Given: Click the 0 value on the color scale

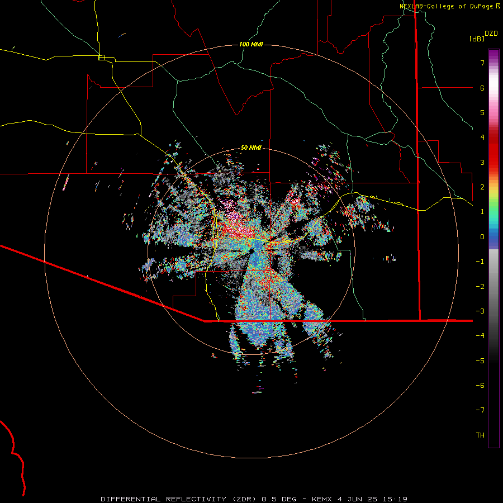Looking at the screenshot, I should click(482, 237).
